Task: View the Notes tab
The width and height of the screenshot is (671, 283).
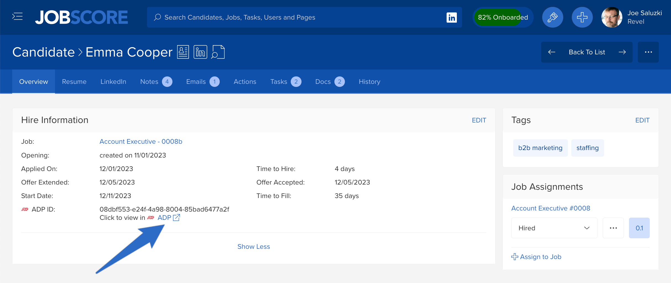Action: [x=156, y=82]
